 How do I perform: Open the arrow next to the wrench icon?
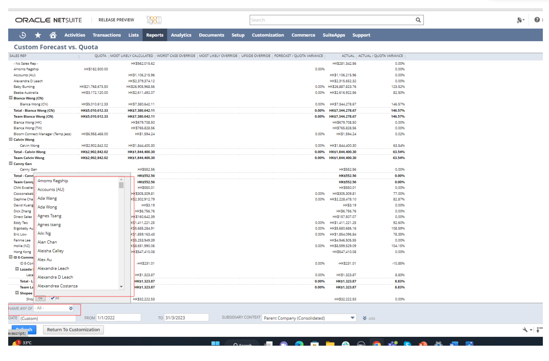(531, 330)
